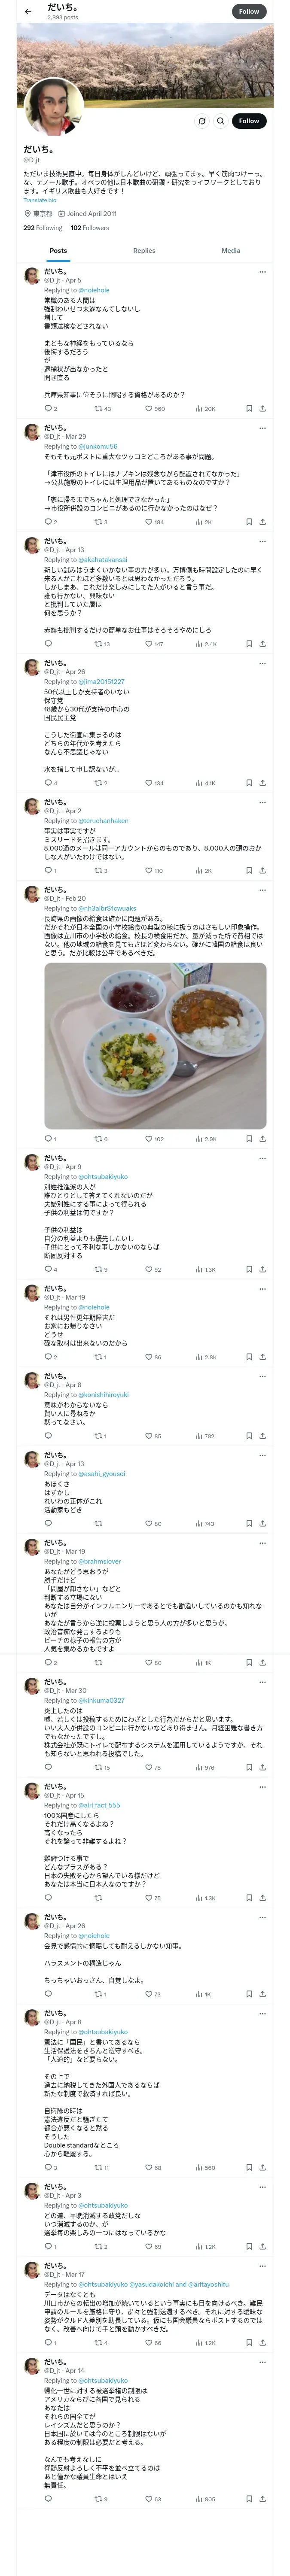Click the circular icon left of search
Viewport: 290px width, 2576px height.
click(201, 121)
